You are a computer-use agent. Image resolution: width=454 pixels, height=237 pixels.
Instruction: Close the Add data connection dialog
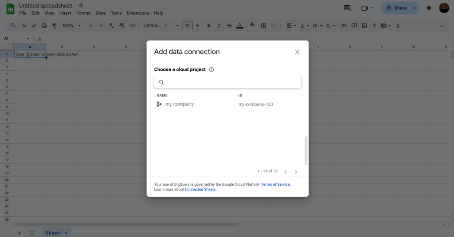(297, 52)
